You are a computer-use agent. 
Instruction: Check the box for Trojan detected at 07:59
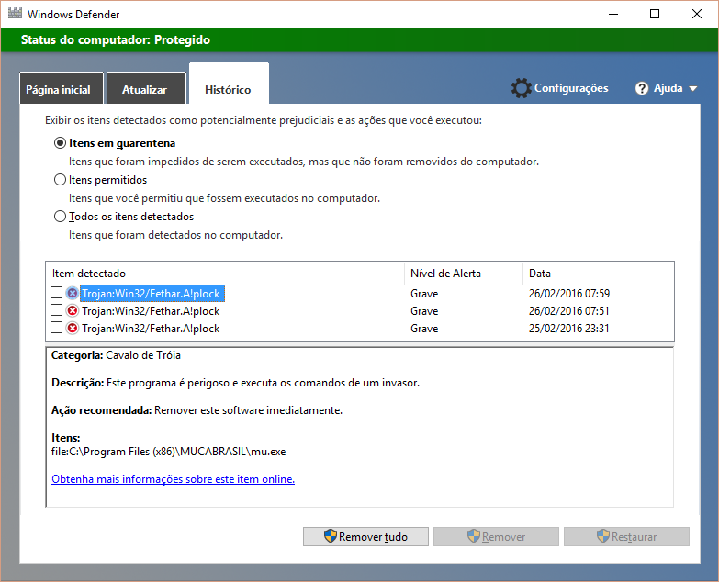click(57, 294)
